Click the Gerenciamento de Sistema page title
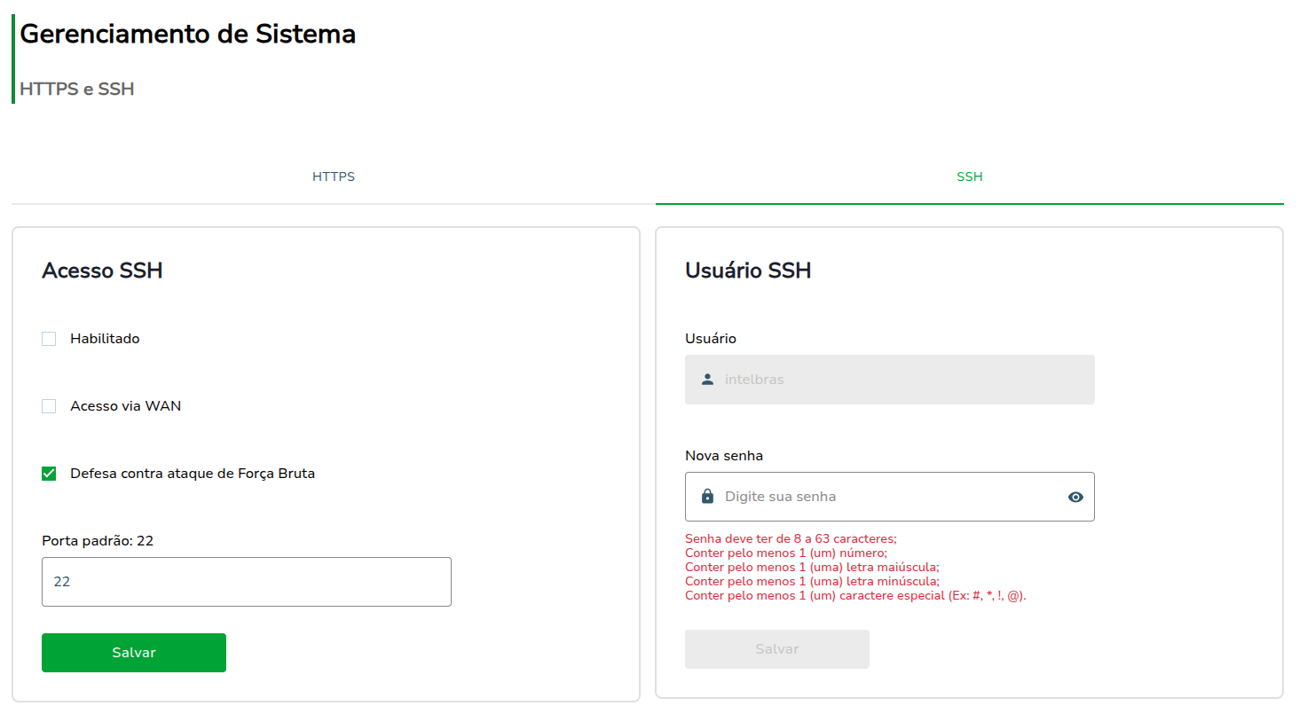This screenshot has width=1299, height=706. pos(188,34)
